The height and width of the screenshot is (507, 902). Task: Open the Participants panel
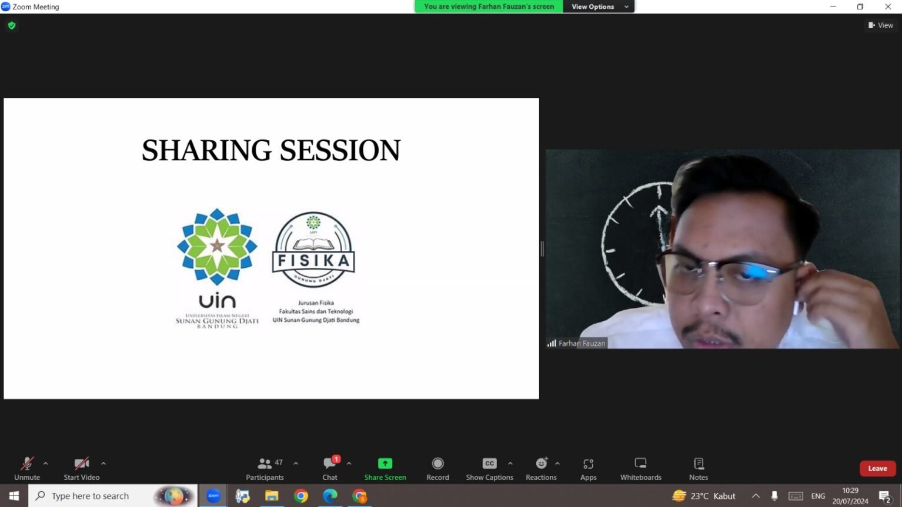point(265,468)
